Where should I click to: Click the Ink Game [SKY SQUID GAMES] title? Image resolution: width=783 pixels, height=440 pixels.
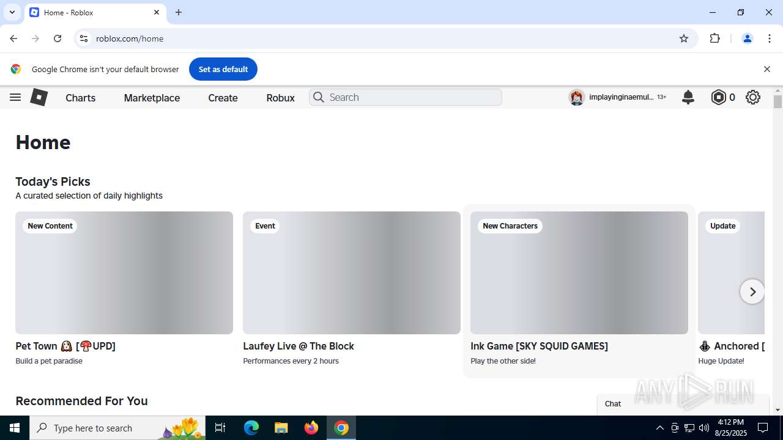(539, 346)
